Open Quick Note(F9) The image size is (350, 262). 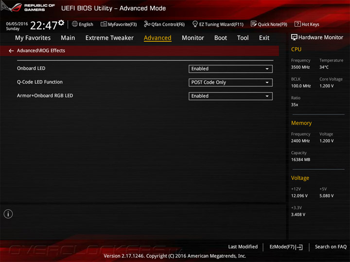[x=269, y=24]
